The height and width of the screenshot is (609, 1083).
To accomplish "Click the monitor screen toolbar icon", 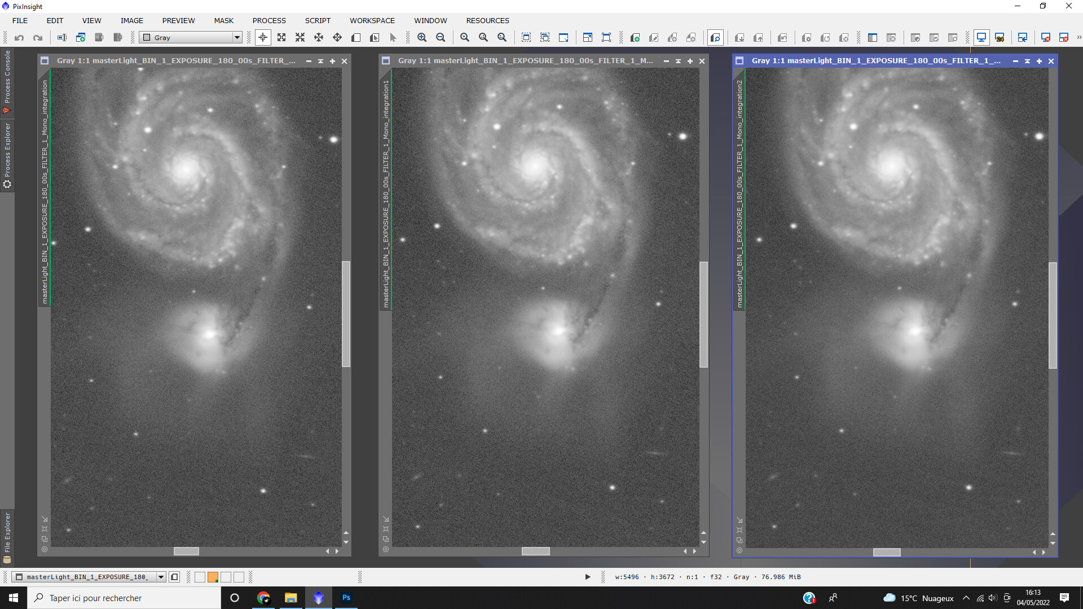I will point(981,38).
